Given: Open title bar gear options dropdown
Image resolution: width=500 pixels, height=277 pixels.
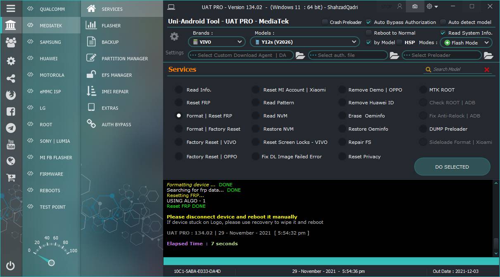Looking at the screenshot, I should 432,7.
